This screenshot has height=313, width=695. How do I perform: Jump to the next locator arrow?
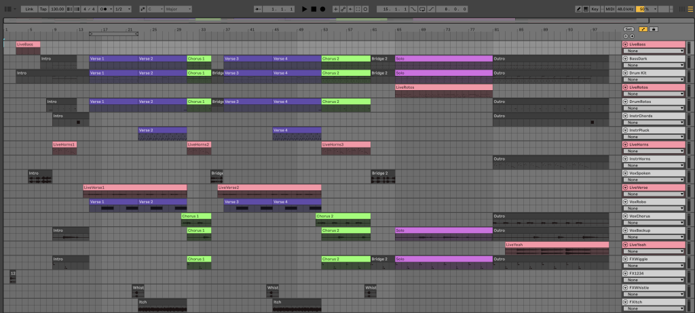point(632,36)
